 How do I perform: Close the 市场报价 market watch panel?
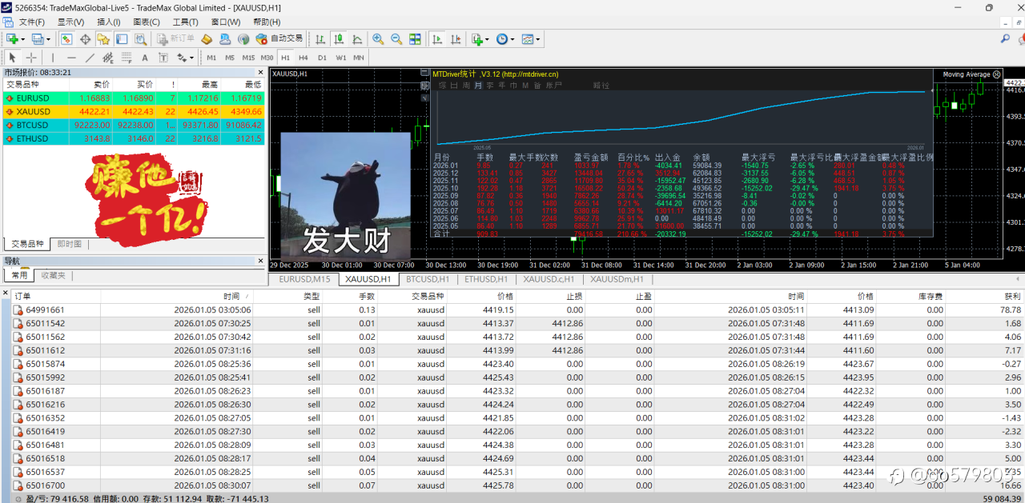259,72
